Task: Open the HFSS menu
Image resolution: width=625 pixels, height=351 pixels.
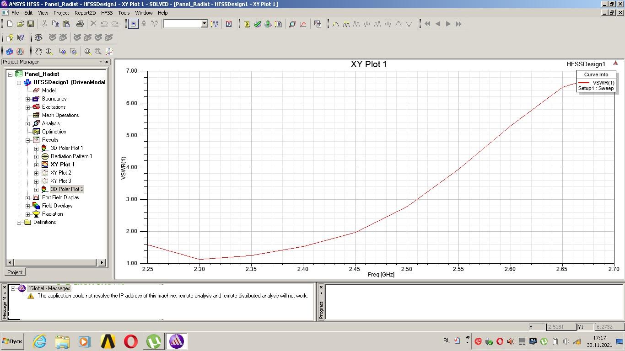Action: 107,13
